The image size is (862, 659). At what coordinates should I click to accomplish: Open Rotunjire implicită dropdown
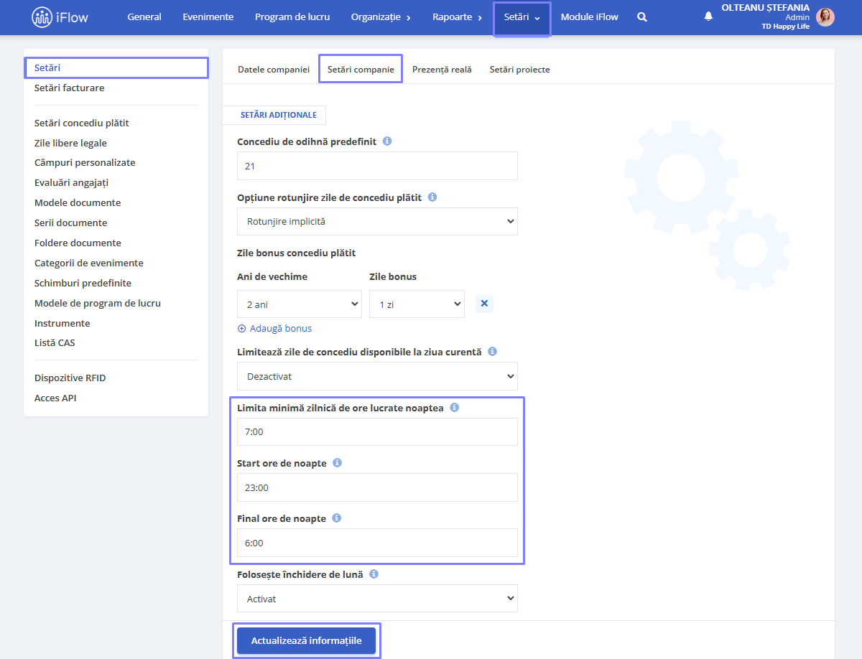click(x=377, y=221)
